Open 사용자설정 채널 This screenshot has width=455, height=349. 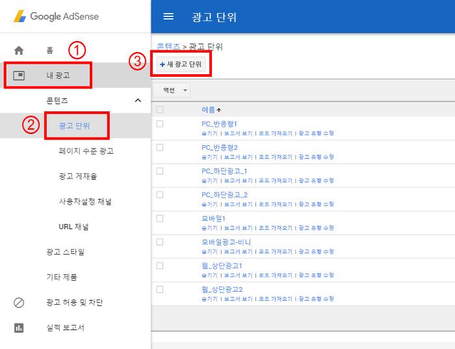(x=85, y=201)
